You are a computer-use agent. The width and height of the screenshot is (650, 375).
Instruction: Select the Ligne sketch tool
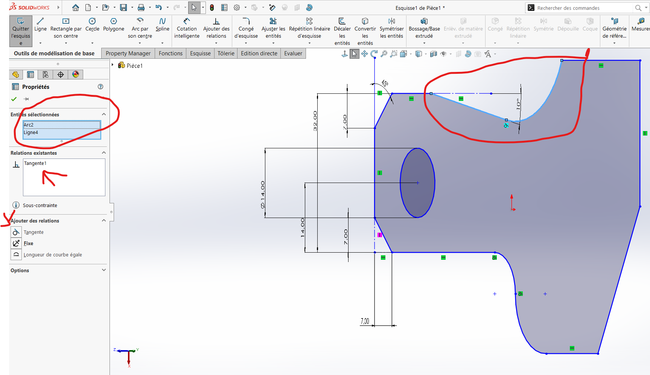(40, 25)
